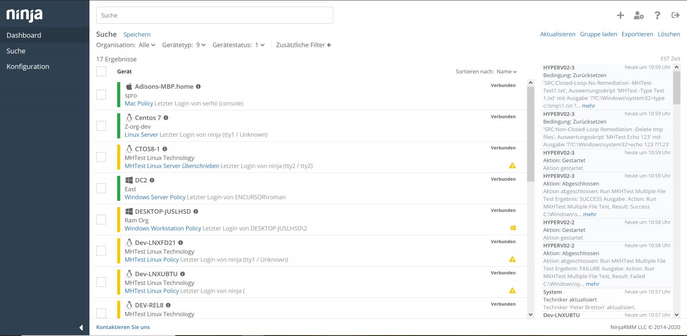Screen dimensions: 687x336
Task: Click info icon next to Adisons-MBP.home
Action: 198,87
